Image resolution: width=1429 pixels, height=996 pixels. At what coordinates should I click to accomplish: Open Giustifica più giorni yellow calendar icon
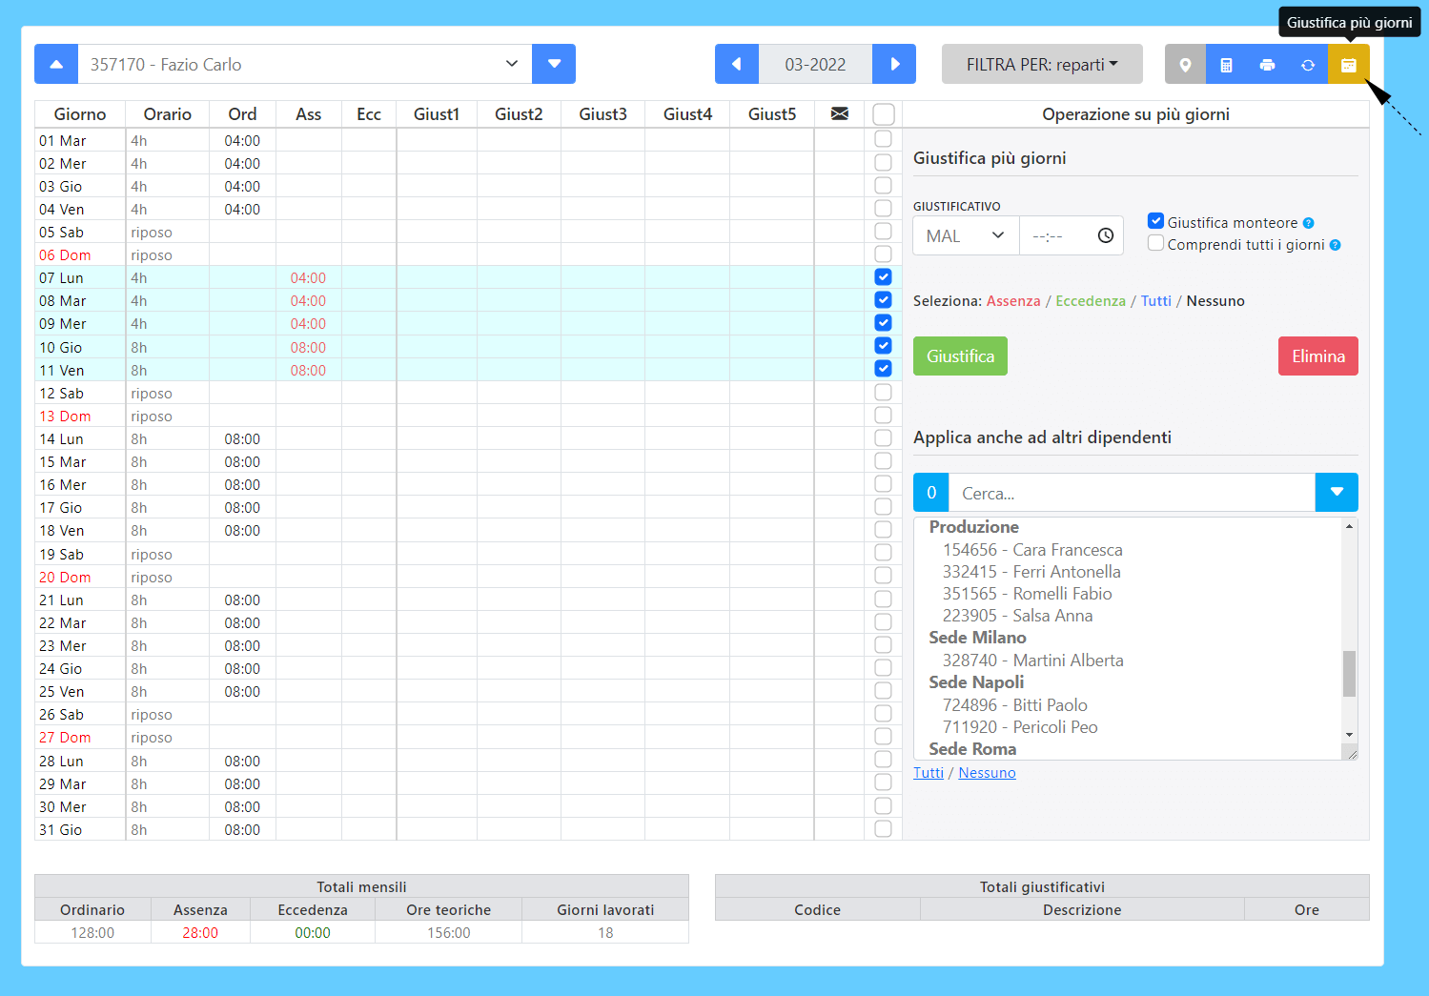tap(1349, 65)
